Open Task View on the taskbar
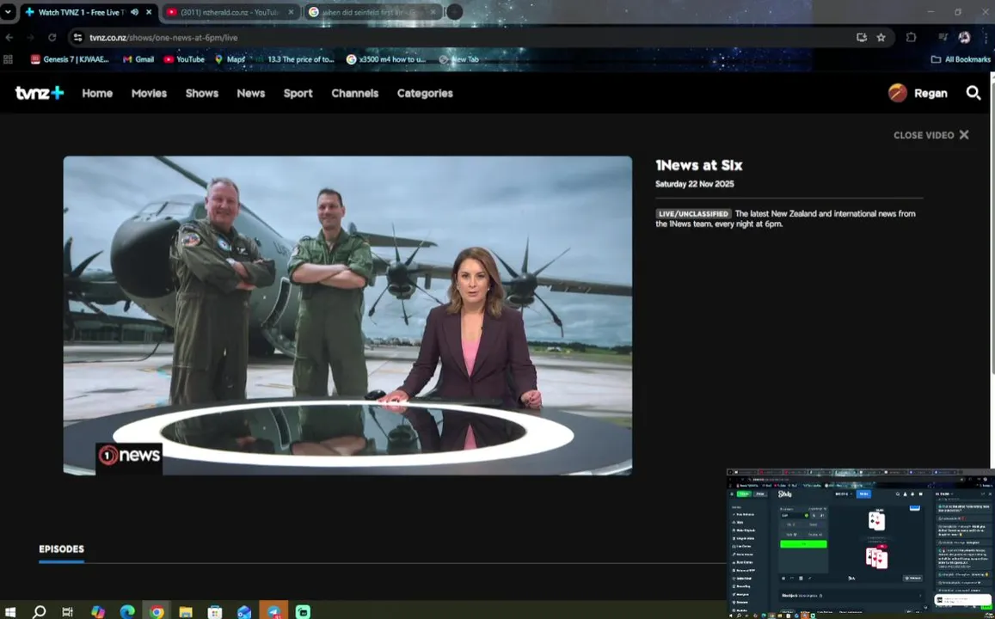 point(68,612)
